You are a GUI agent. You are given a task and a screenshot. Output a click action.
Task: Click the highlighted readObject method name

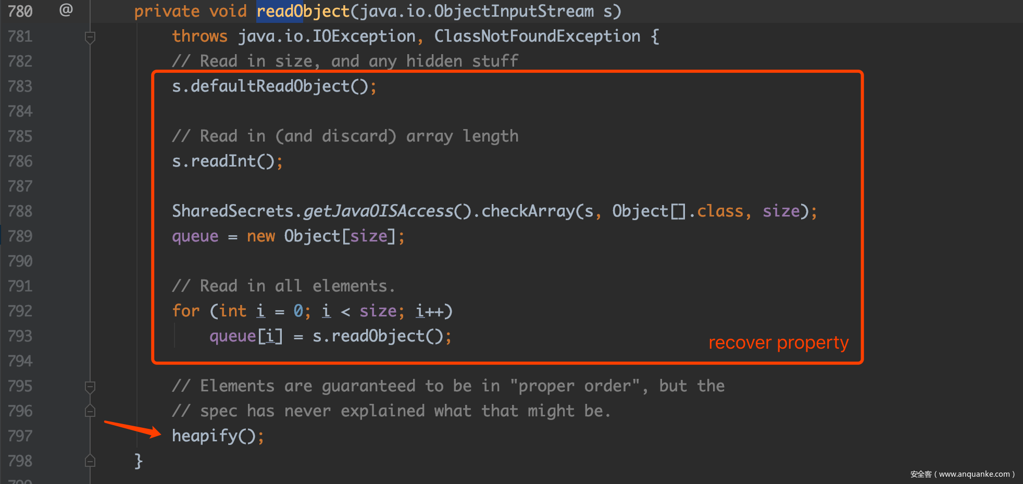pos(303,11)
